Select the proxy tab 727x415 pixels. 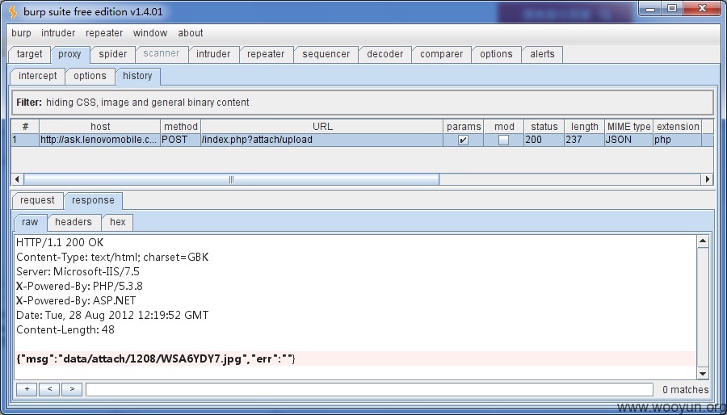[x=69, y=54]
